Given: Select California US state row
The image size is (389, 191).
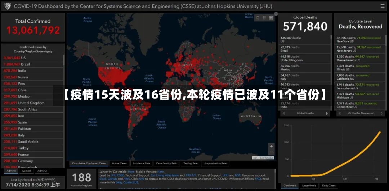Looking at the screenshot, I should (360, 77).
